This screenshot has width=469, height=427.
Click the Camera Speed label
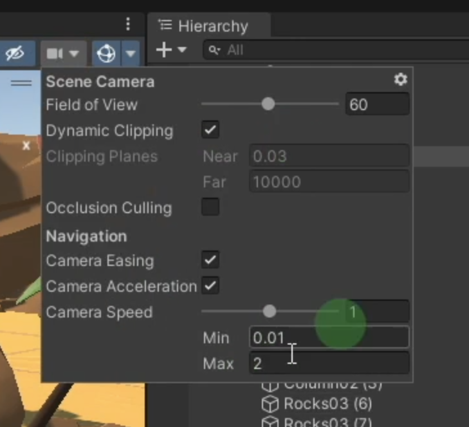99,312
